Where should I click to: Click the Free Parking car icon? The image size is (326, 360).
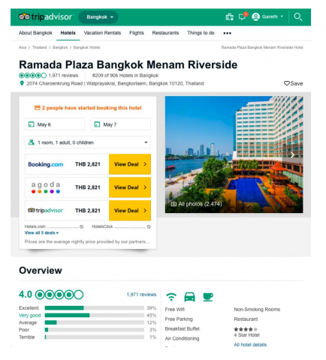190,297
